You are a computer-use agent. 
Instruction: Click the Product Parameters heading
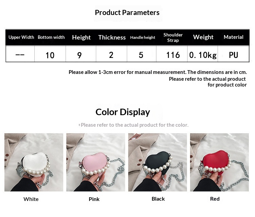click(127, 13)
